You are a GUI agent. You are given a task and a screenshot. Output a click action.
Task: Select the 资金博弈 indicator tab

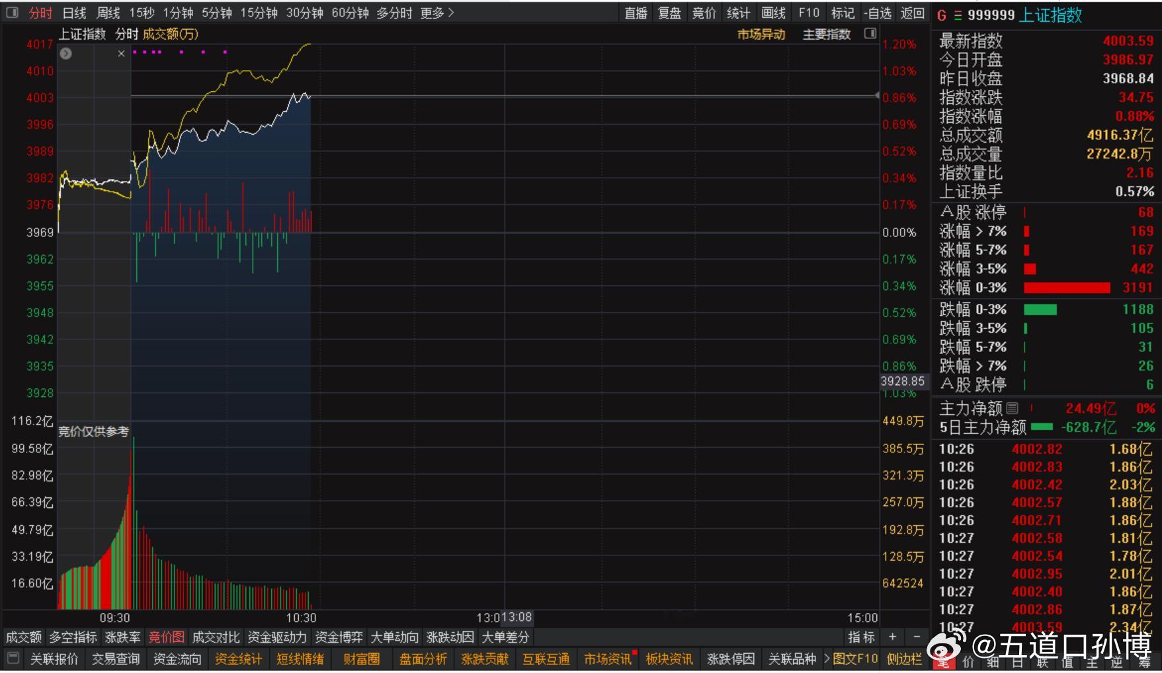click(339, 637)
